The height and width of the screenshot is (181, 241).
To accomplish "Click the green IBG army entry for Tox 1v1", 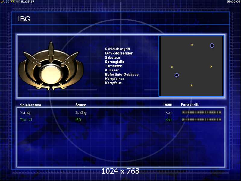I will click(x=78, y=119).
